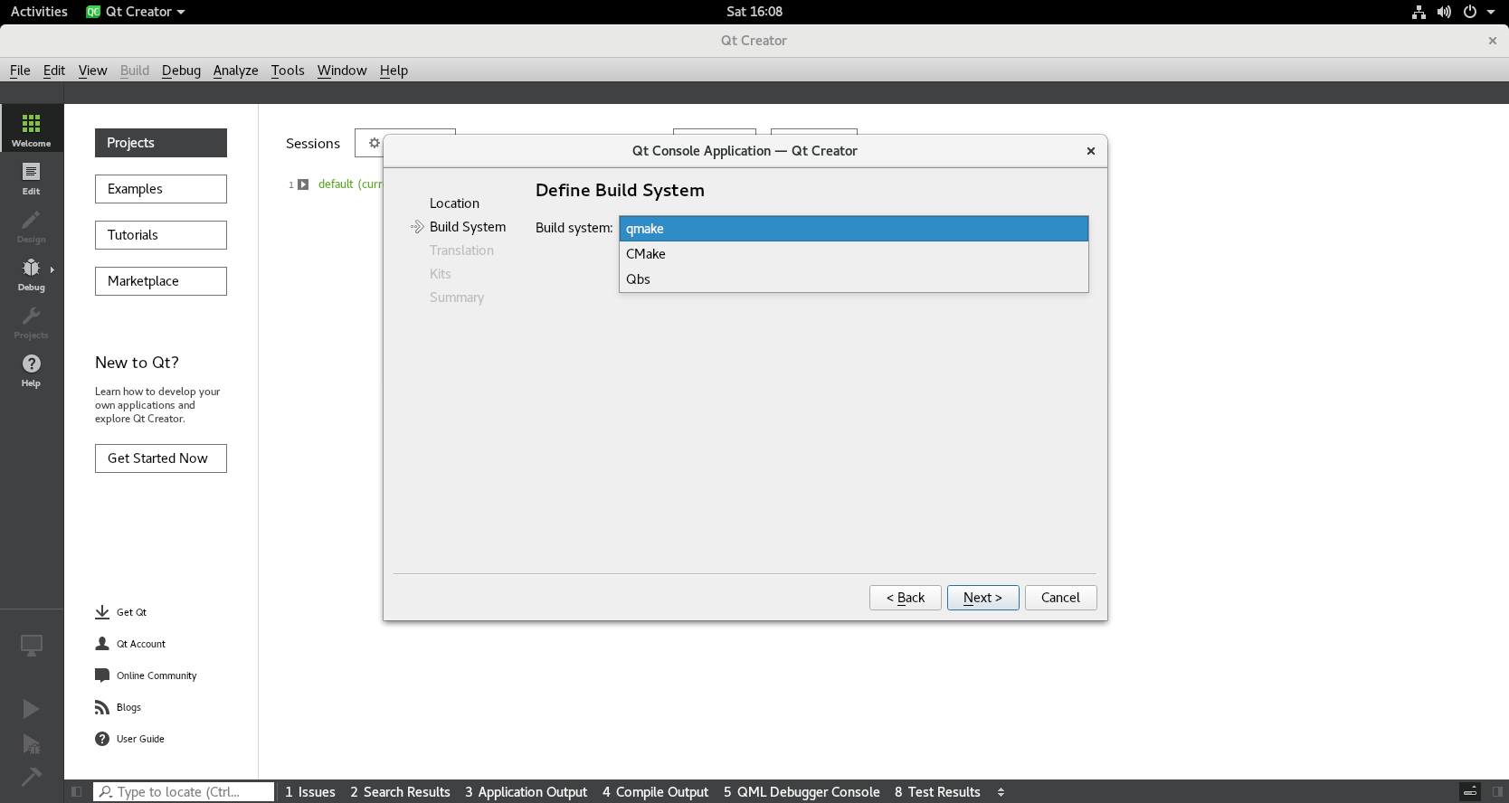Expand the output panes selector arrows

tap(1001, 792)
